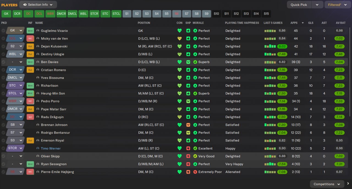Image resolution: width=352 pixels, height=189 pixels.
Task: Click the right arrow next to Competitions
Action: click(348, 184)
